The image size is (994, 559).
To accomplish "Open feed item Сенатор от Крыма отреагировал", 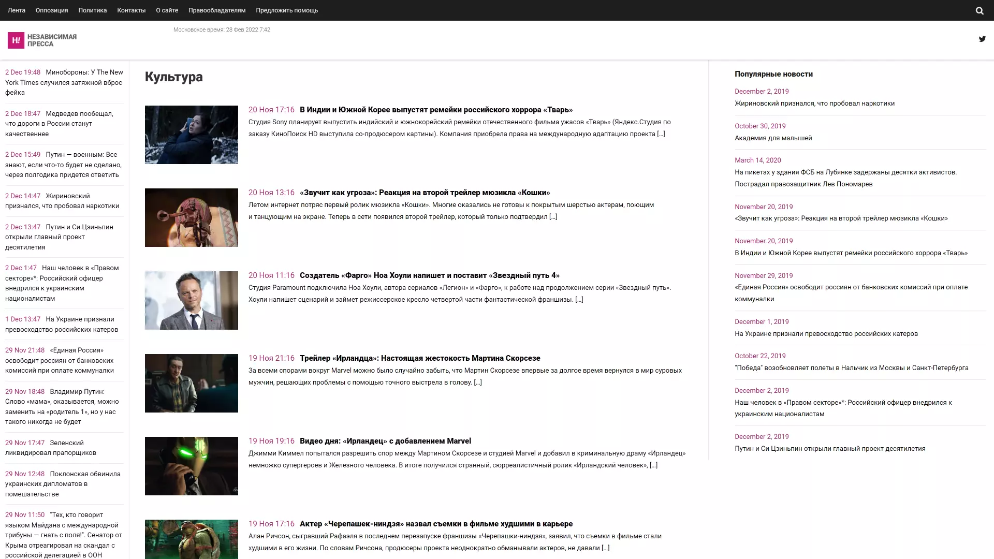I will [64, 535].
